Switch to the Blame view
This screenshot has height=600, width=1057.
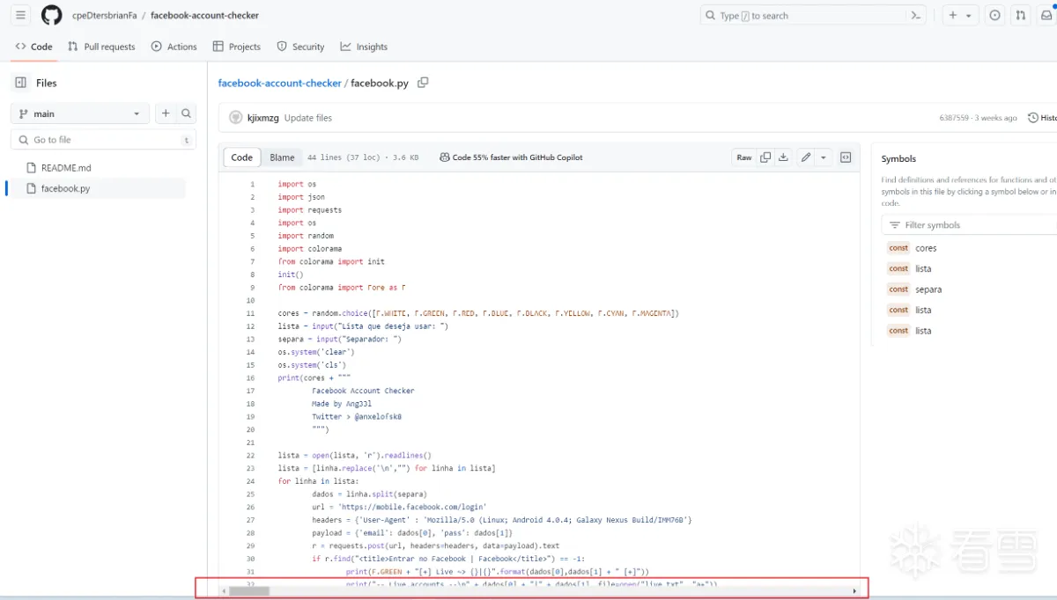(x=282, y=157)
